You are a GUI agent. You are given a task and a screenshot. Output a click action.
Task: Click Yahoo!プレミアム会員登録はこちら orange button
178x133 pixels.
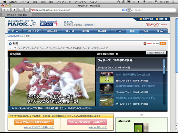pos(34,122)
